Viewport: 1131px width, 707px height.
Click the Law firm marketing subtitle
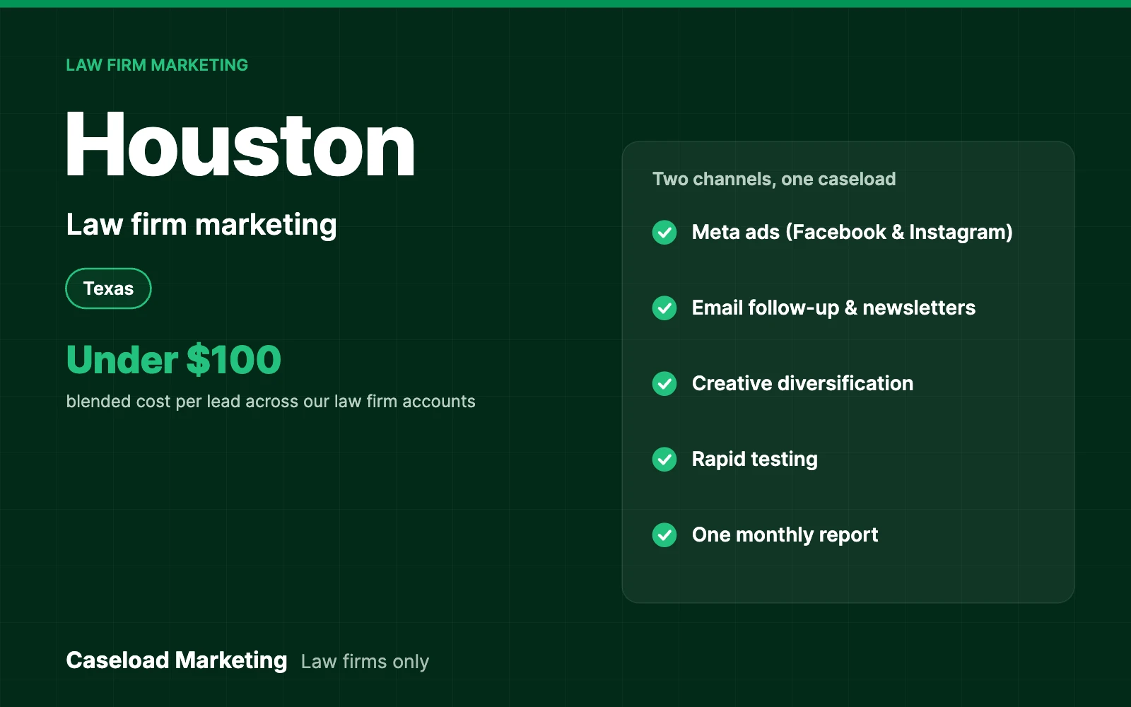pos(201,225)
